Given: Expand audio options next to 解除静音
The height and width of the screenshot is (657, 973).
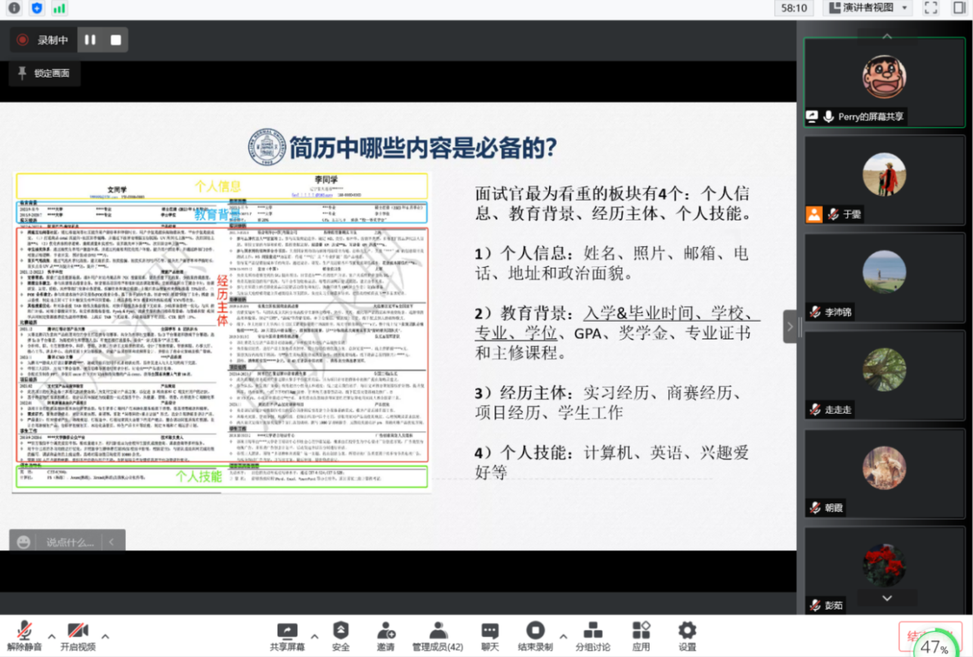Looking at the screenshot, I should 51,636.
